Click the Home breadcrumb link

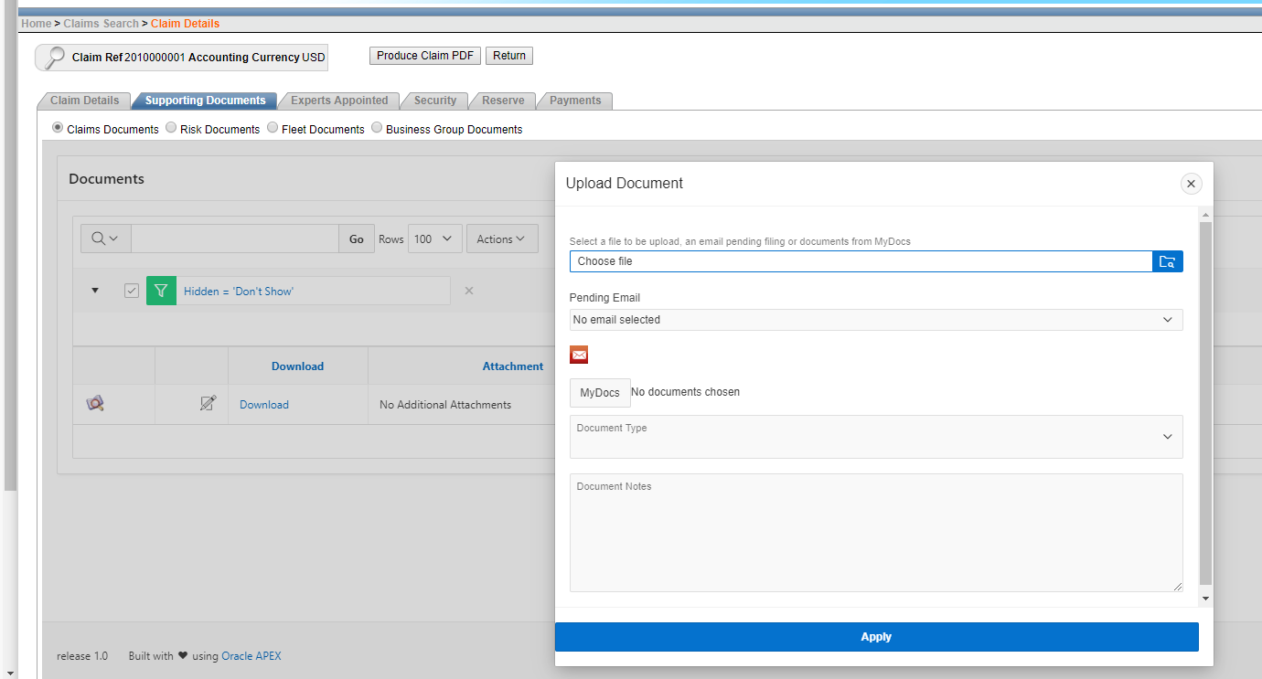pos(37,24)
